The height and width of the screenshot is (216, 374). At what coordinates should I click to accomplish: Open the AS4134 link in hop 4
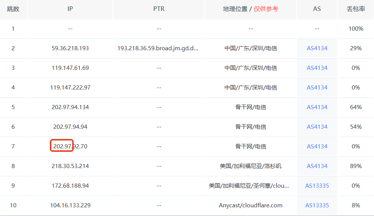(317, 88)
